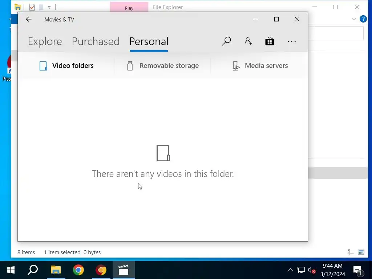Screen dimensions: 372x279
Task: Open the Explore tab
Action: coord(45,41)
